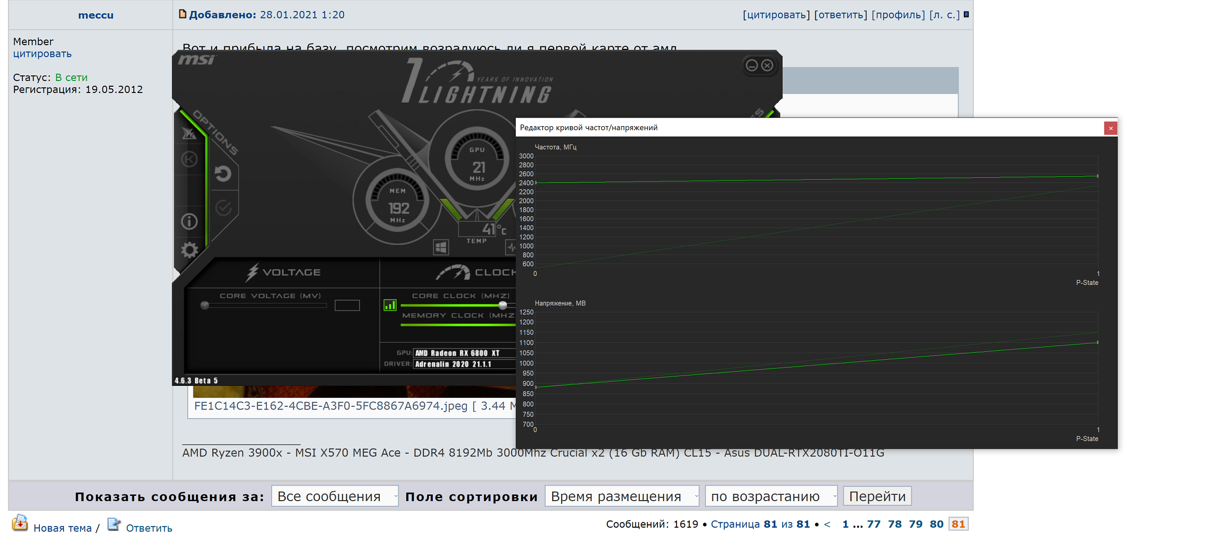Open the voltage/frequency curve editor icon
The image size is (1224, 539).
coord(390,305)
